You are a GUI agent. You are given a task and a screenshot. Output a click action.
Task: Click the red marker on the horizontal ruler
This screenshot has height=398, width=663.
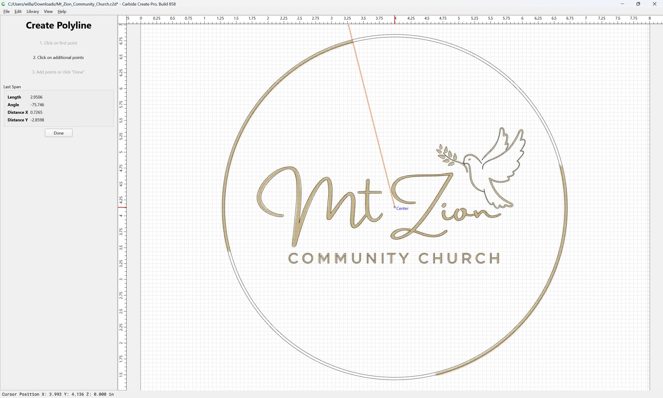click(x=395, y=20)
